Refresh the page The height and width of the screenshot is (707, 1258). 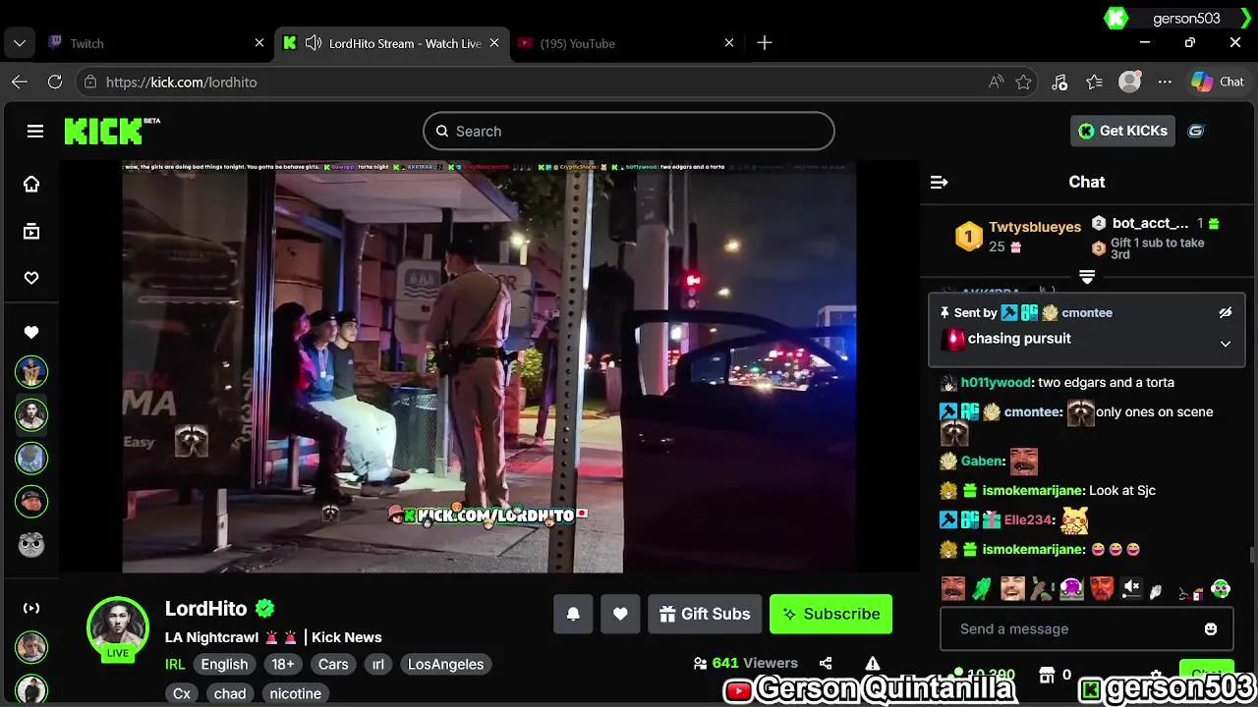click(55, 82)
